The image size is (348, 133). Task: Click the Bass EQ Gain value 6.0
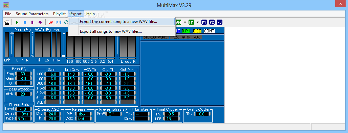[23, 78]
